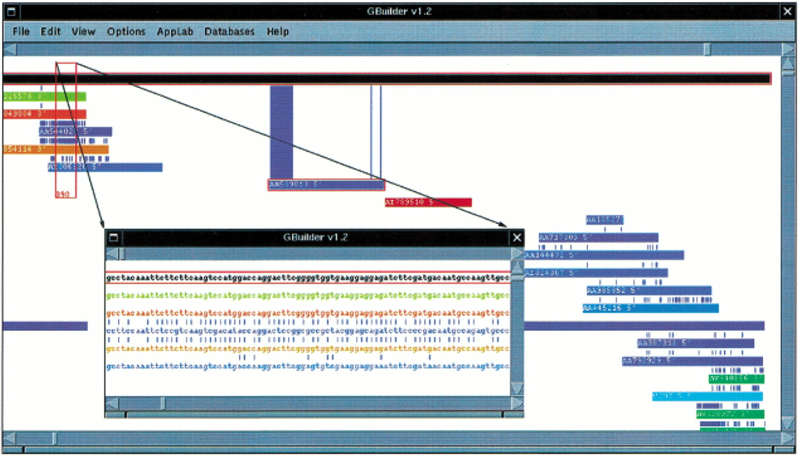Click the inner window horizontal scrollbar right arrow

pyautogui.click(x=517, y=403)
